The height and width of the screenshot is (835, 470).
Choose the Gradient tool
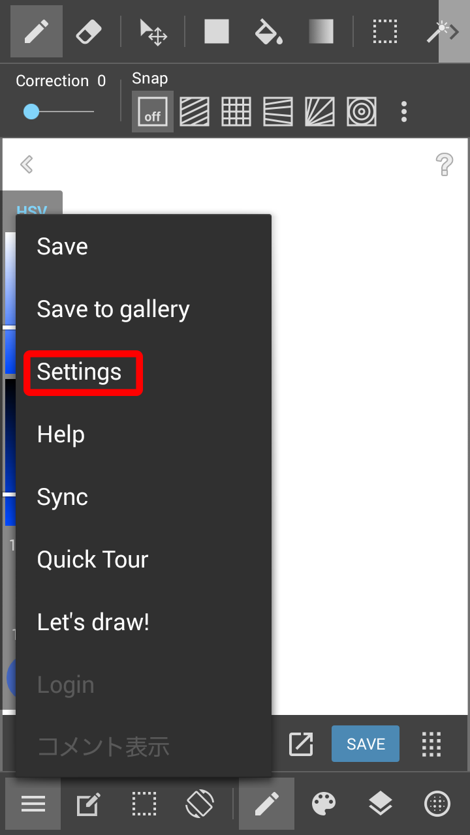pos(321,31)
